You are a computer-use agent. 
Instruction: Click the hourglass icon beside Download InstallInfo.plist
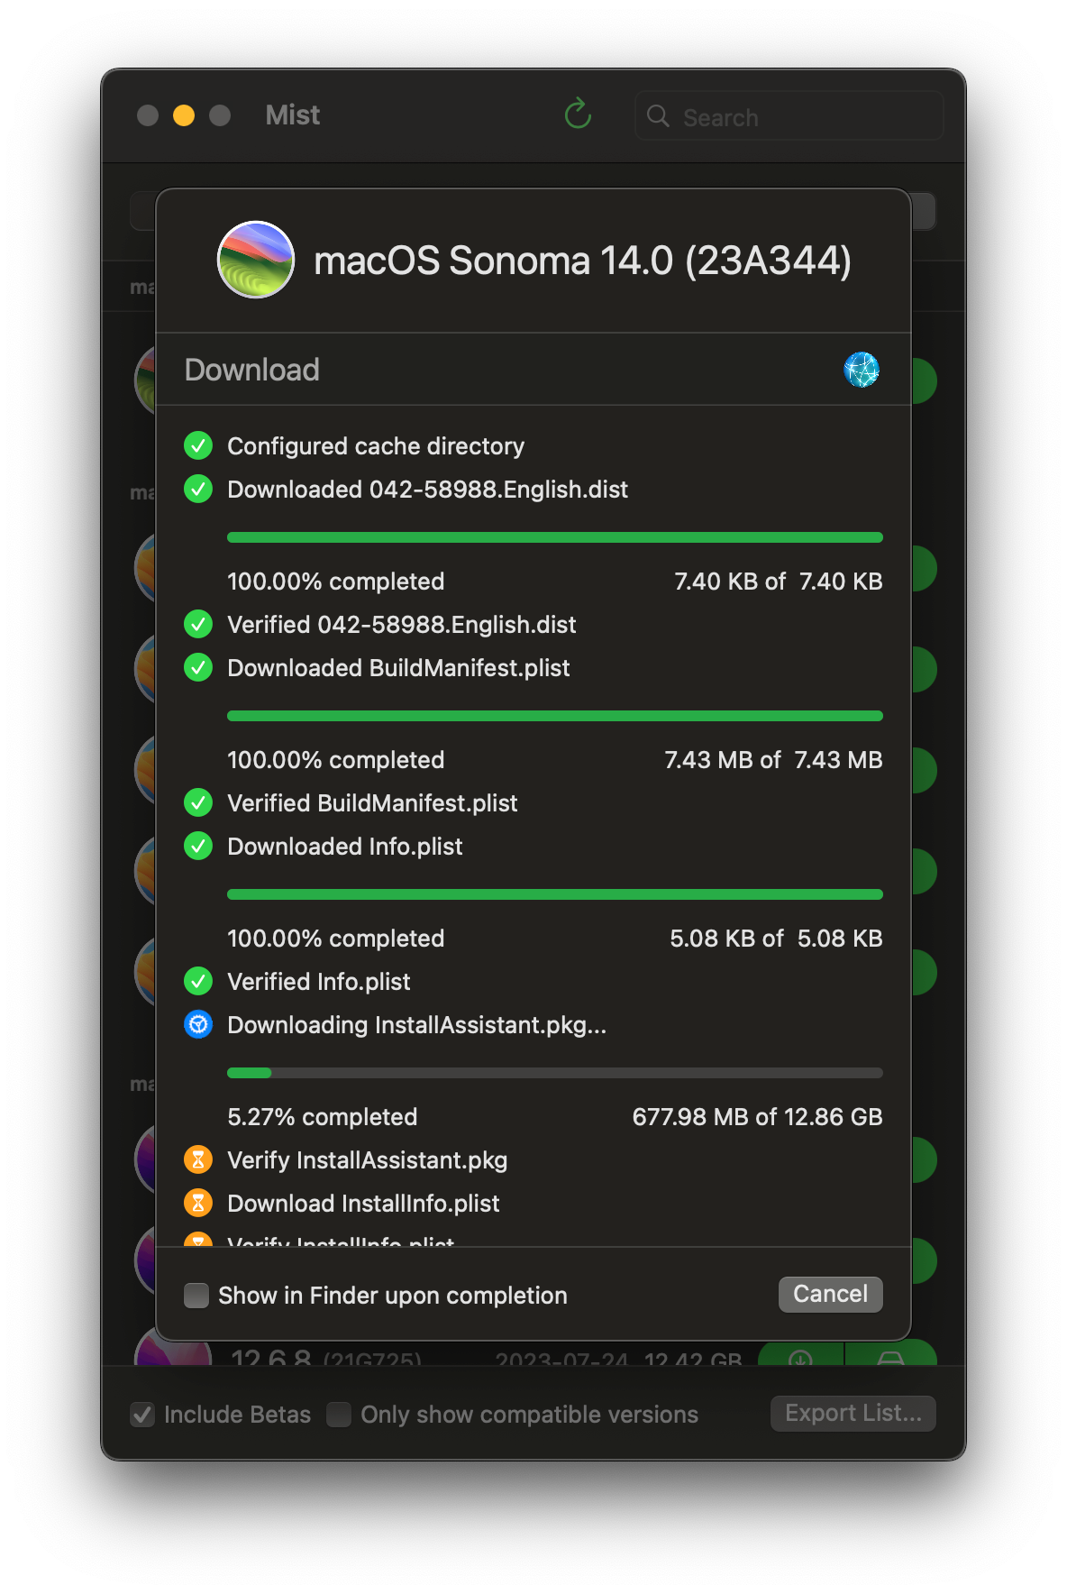tap(198, 1203)
